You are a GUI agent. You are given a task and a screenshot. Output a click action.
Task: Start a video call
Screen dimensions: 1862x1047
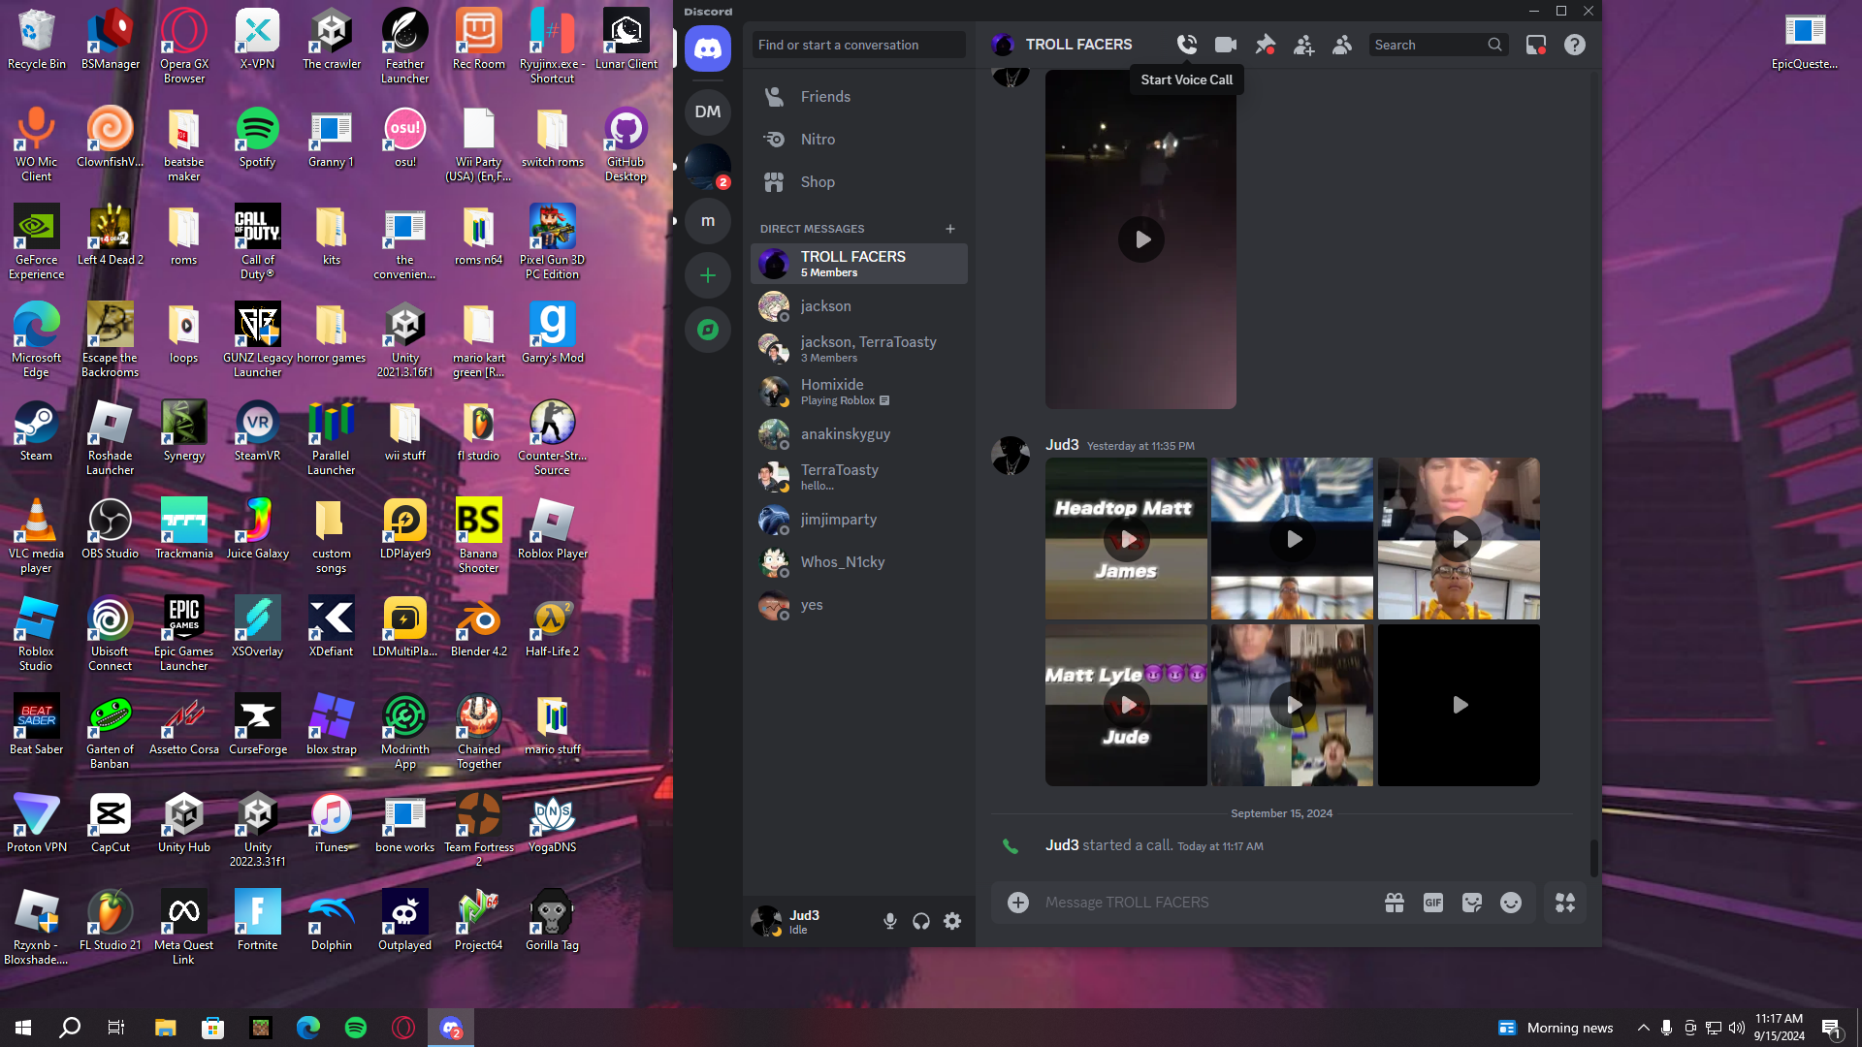tap(1226, 45)
